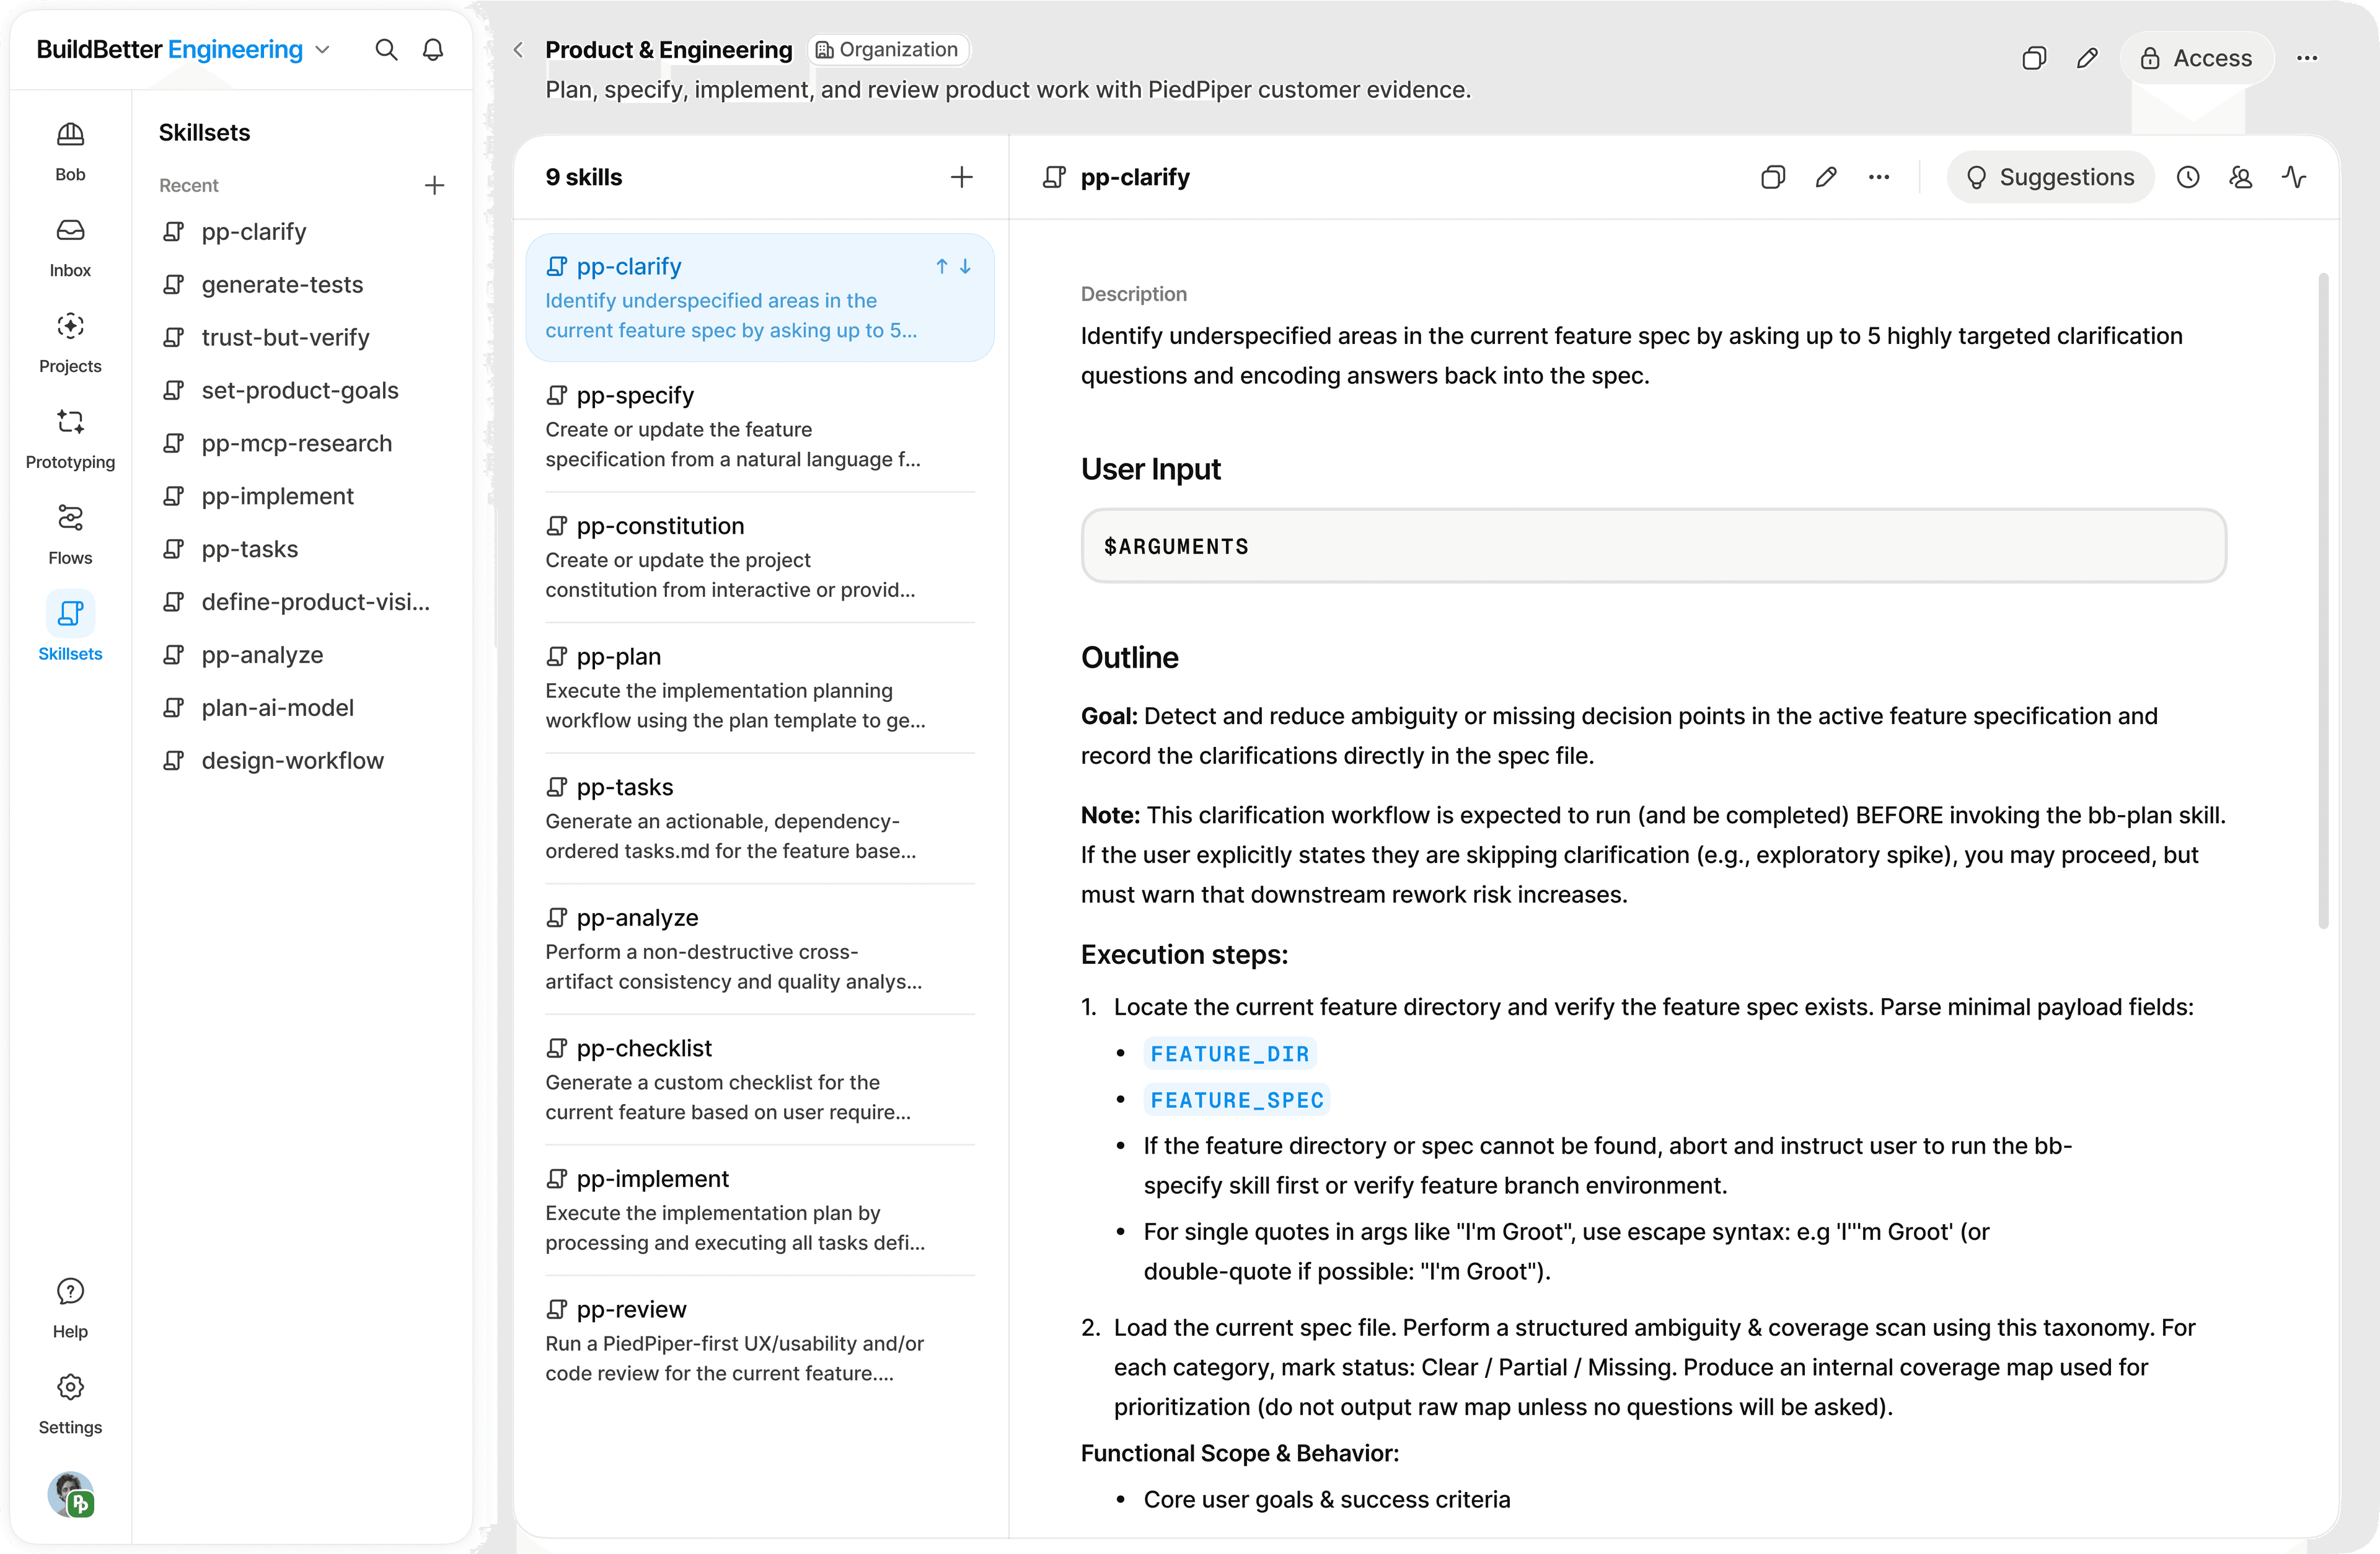Select pp-checklist in the skills list

point(760,1080)
